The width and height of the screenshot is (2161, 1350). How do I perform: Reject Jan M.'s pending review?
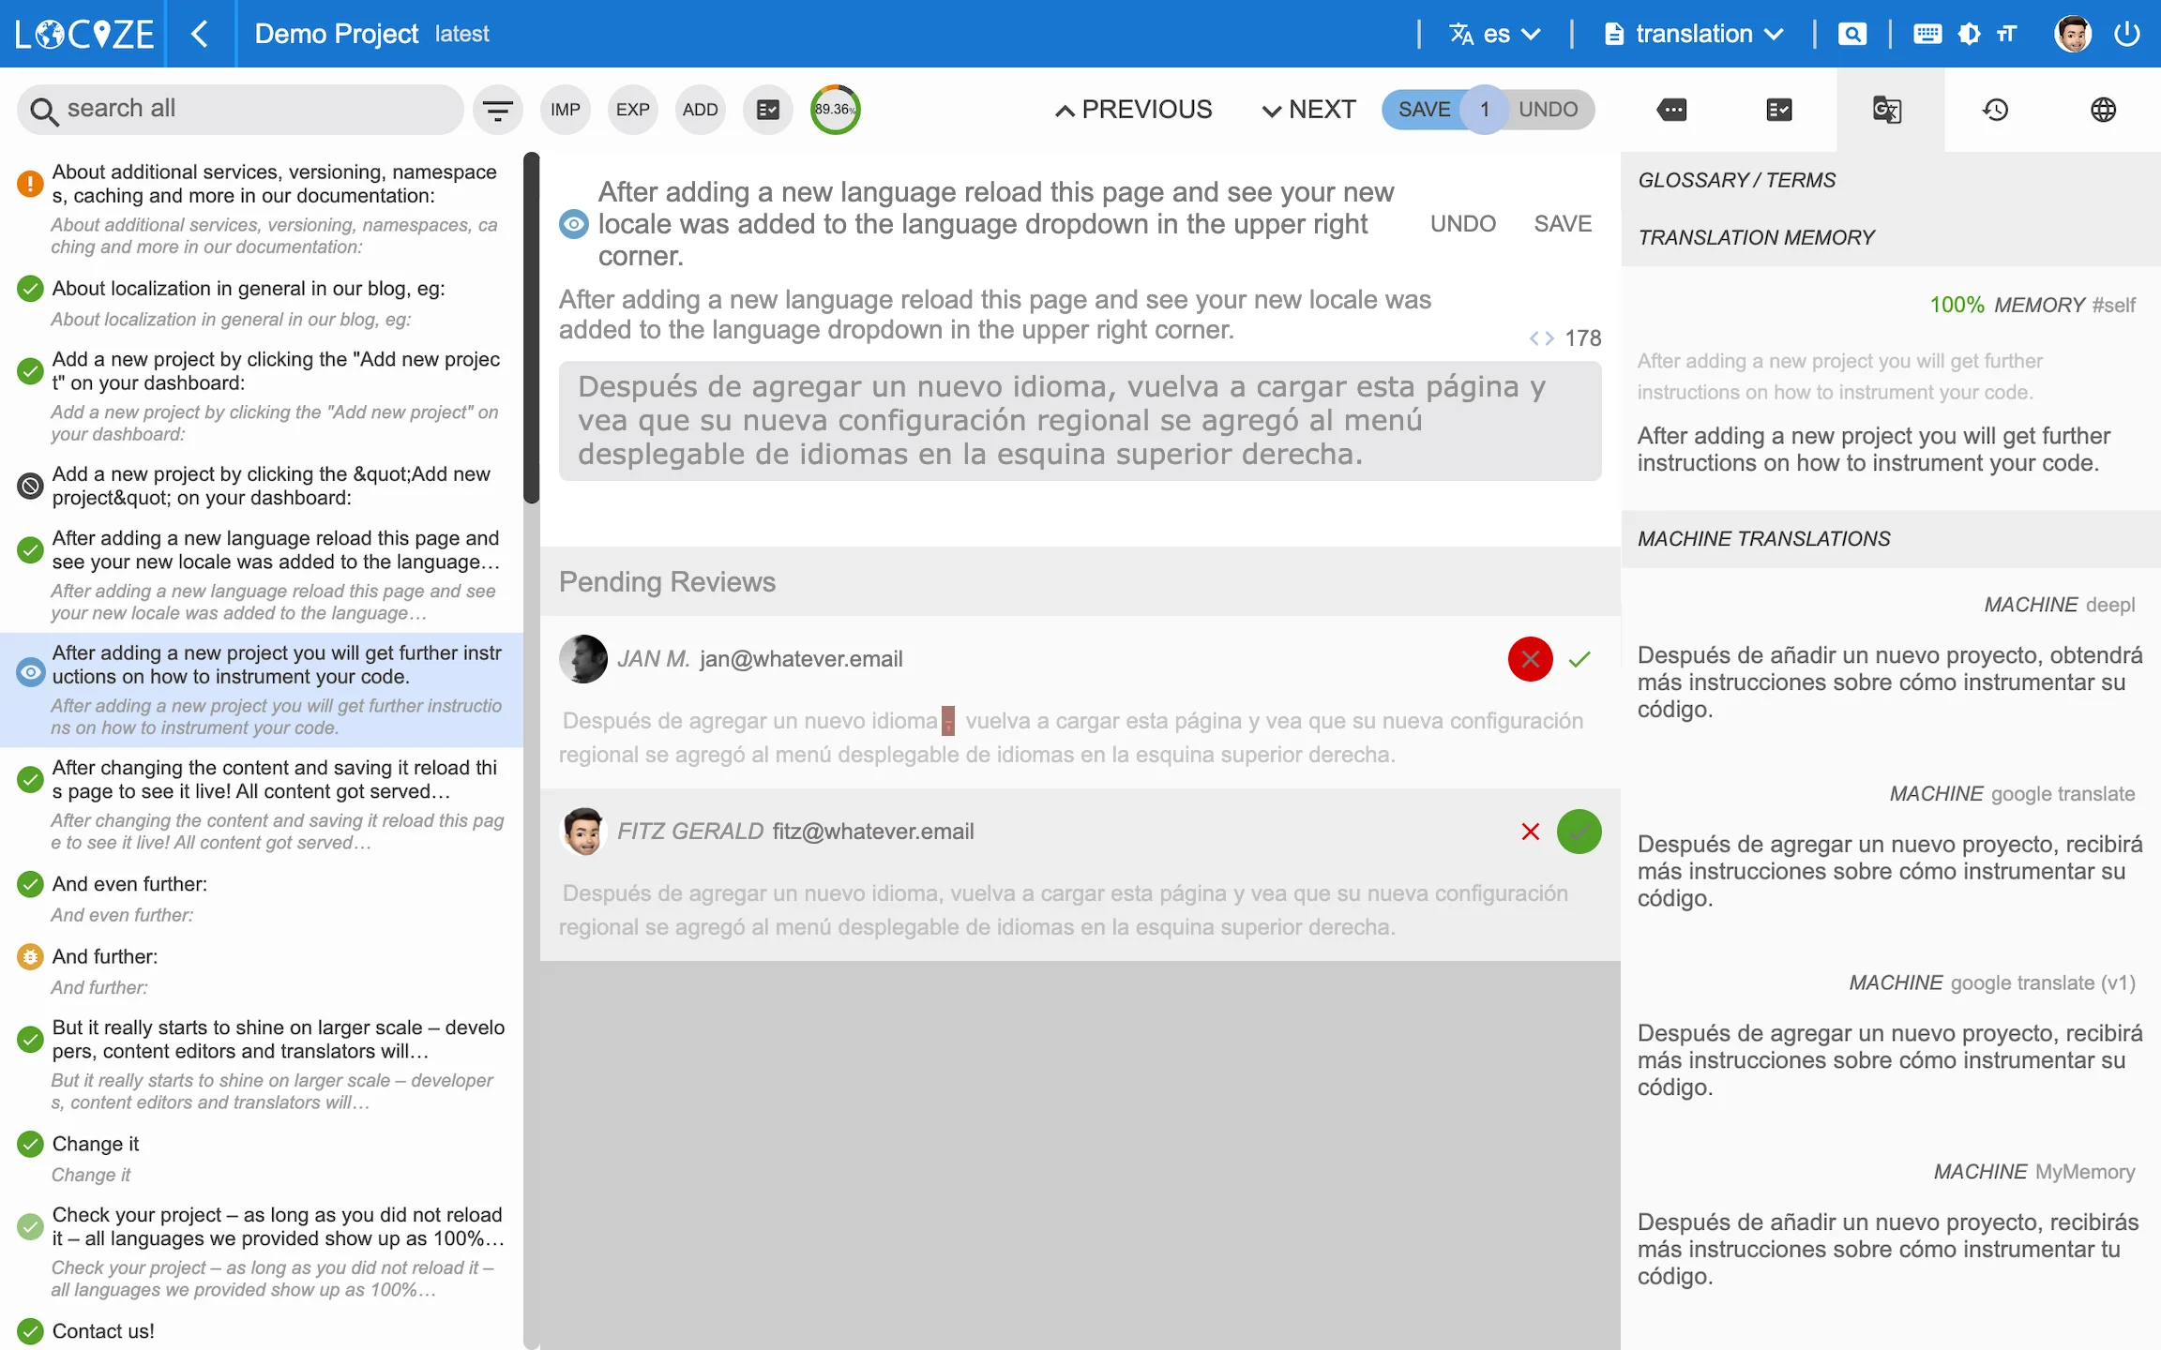pos(1530,659)
